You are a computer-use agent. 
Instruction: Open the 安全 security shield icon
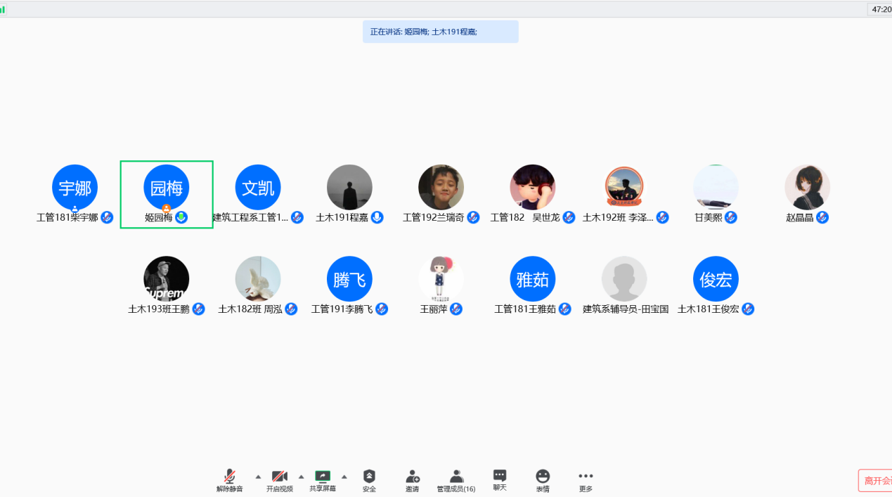[x=369, y=477]
